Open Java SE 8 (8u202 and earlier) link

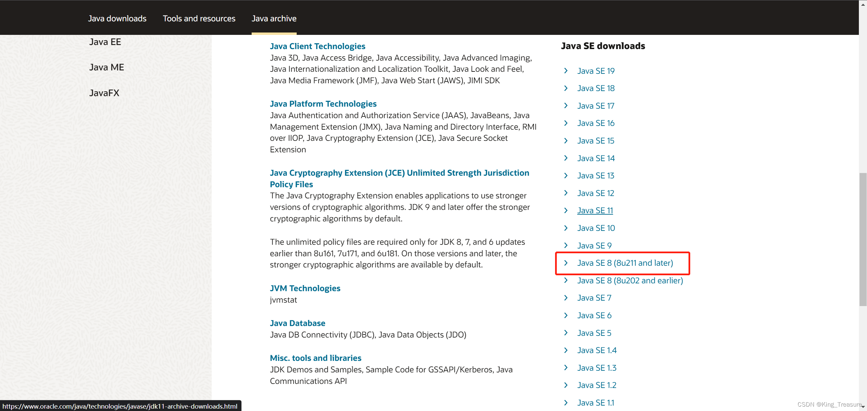tap(630, 281)
